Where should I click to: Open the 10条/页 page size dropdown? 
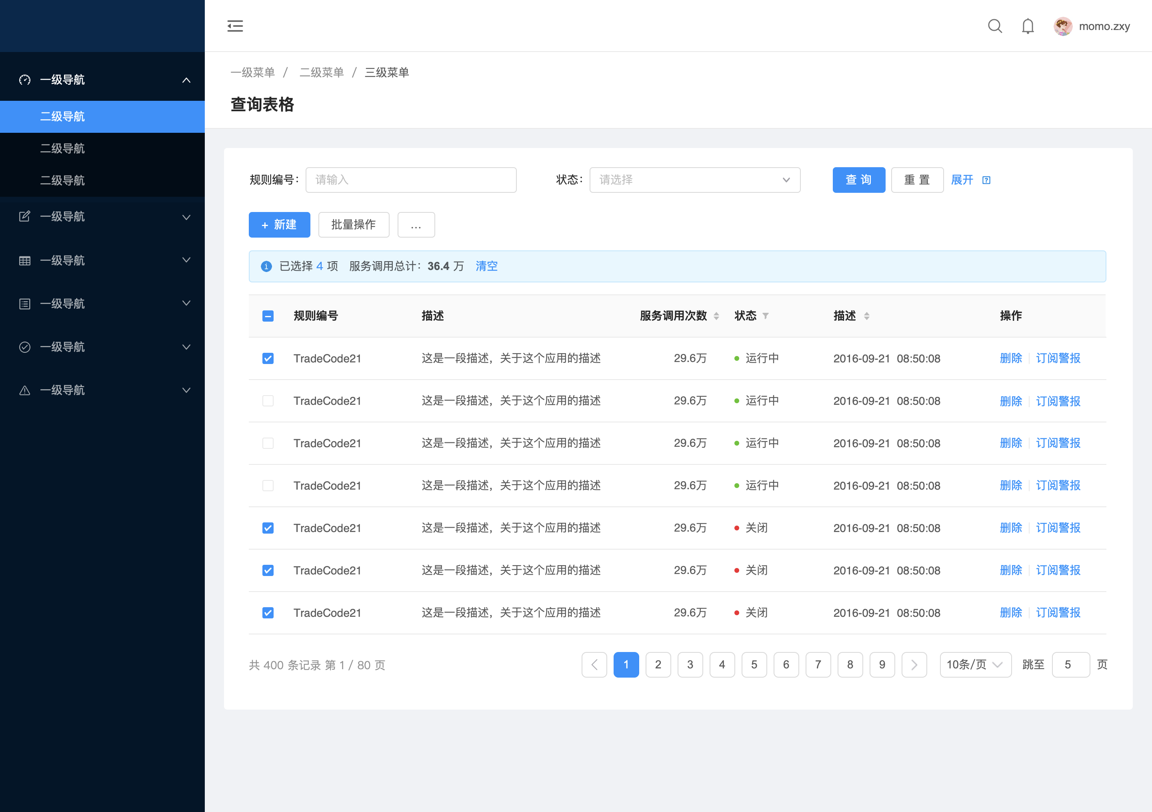974,664
